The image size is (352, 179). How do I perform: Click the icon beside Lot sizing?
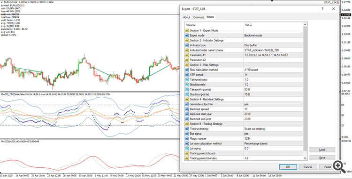coord(187,148)
